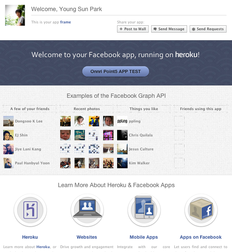Open the crying baby close-up photo
Screen dimensions: 232x252
65,135
